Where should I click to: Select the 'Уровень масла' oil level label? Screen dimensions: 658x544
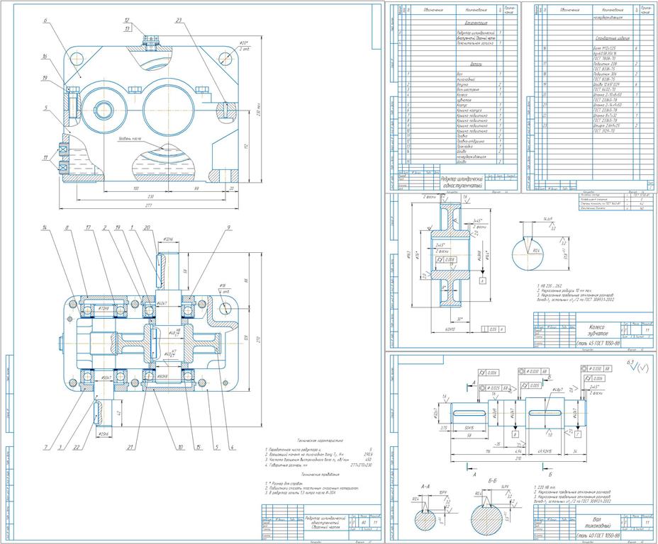pyautogui.click(x=129, y=139)
